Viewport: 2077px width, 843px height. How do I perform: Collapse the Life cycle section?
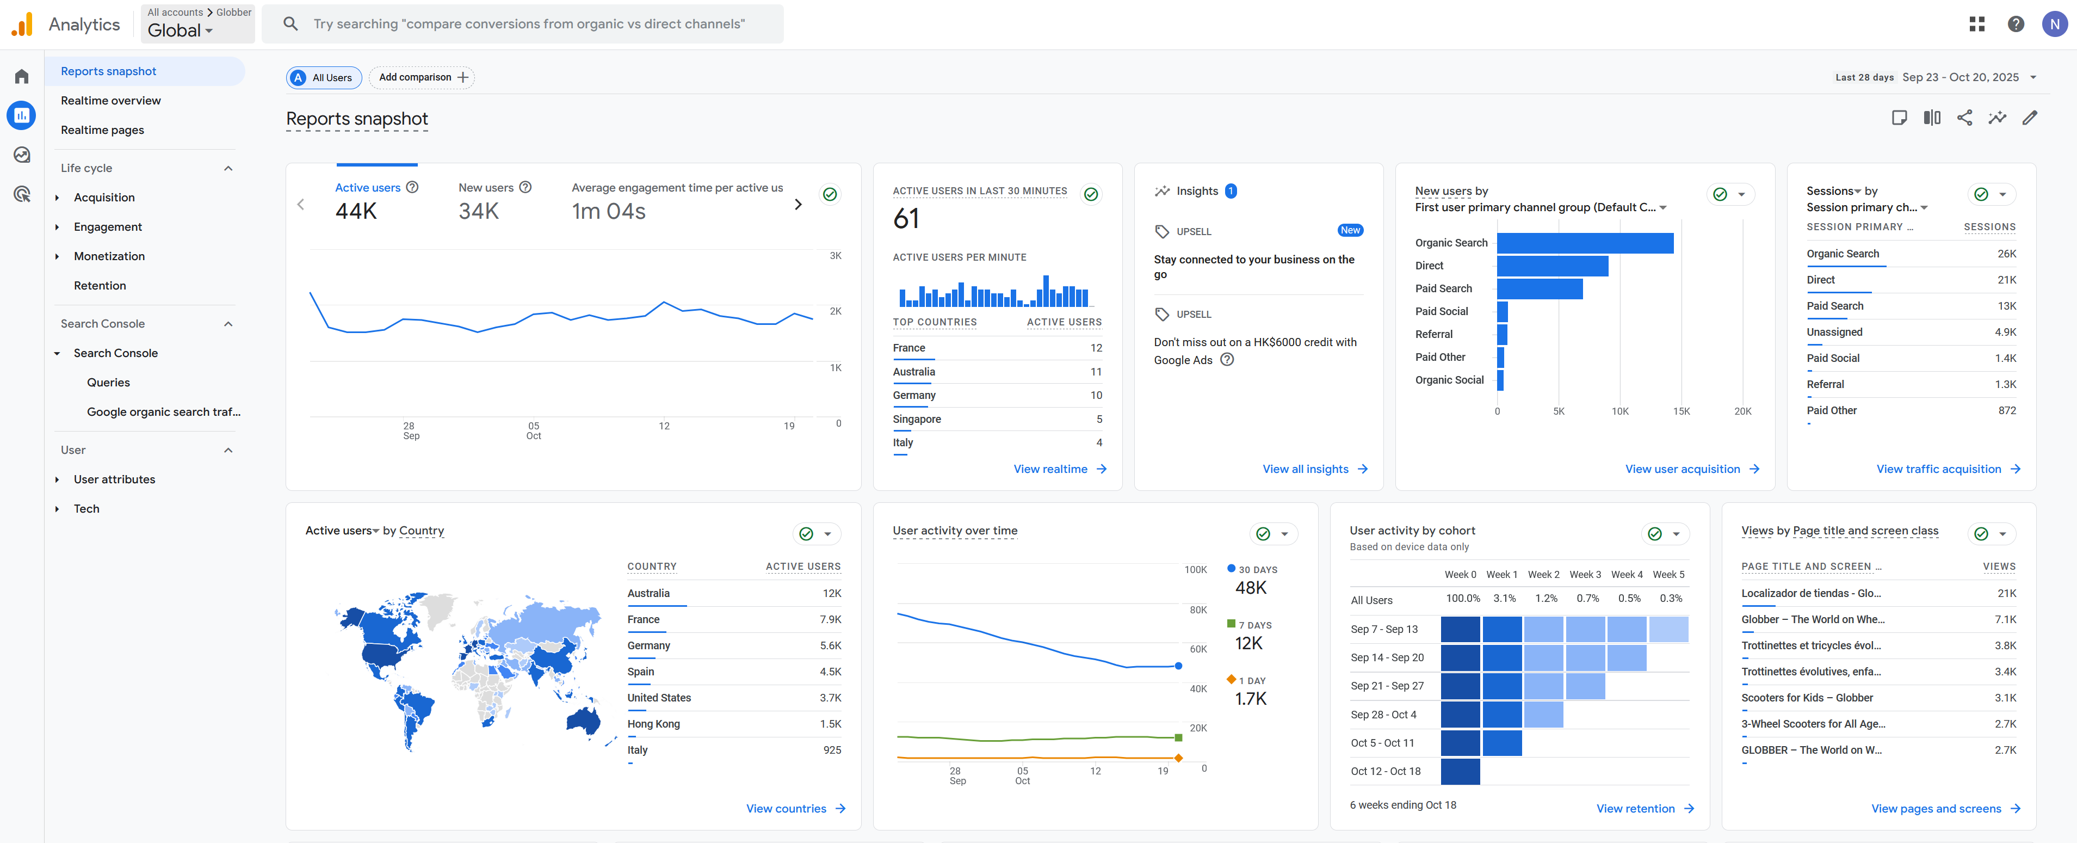(x=228, y=168)
